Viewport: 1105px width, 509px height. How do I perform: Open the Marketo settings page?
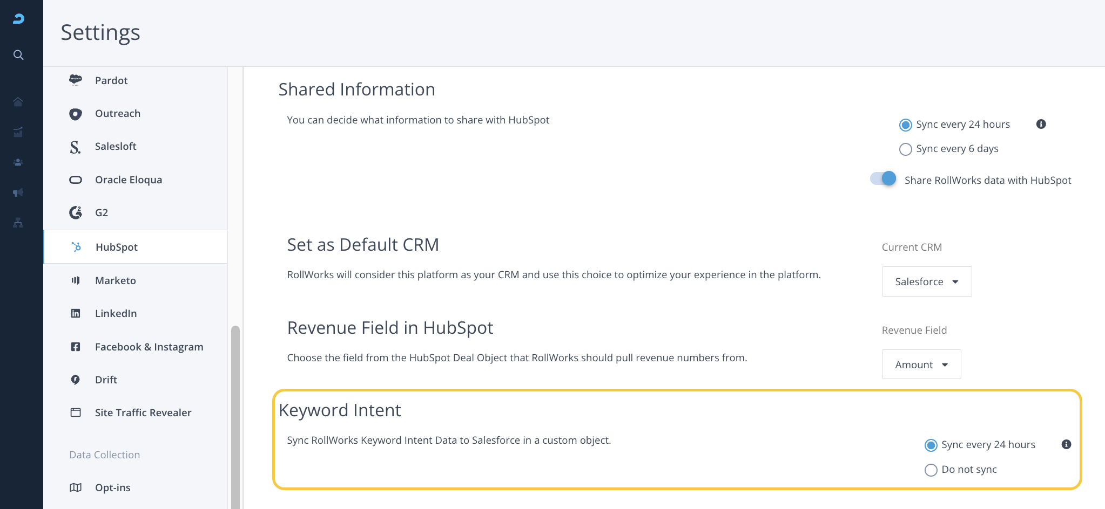click(x=116, y=280)
